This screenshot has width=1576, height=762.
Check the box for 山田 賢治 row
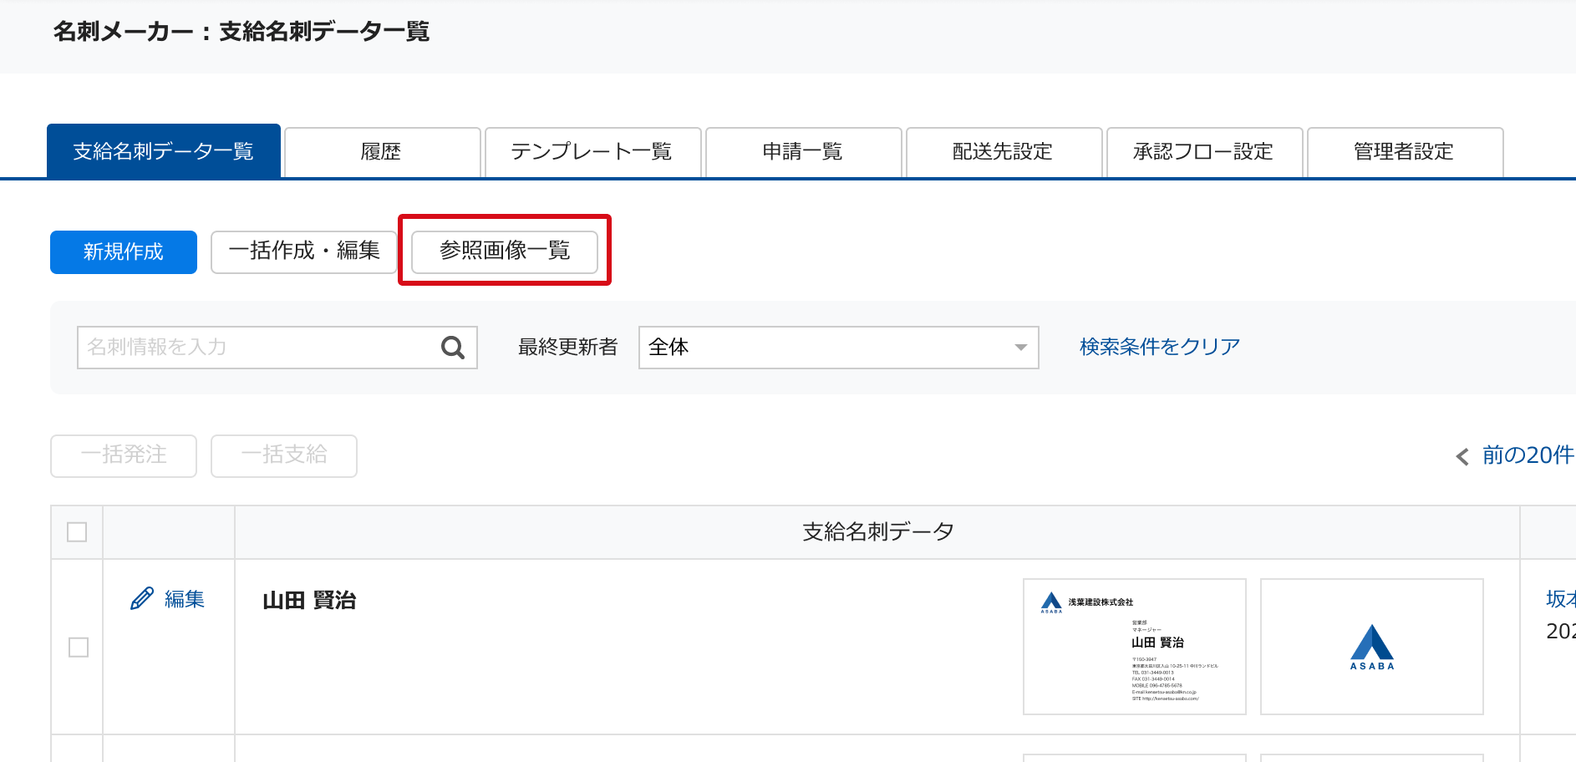[x=79, y=648]
